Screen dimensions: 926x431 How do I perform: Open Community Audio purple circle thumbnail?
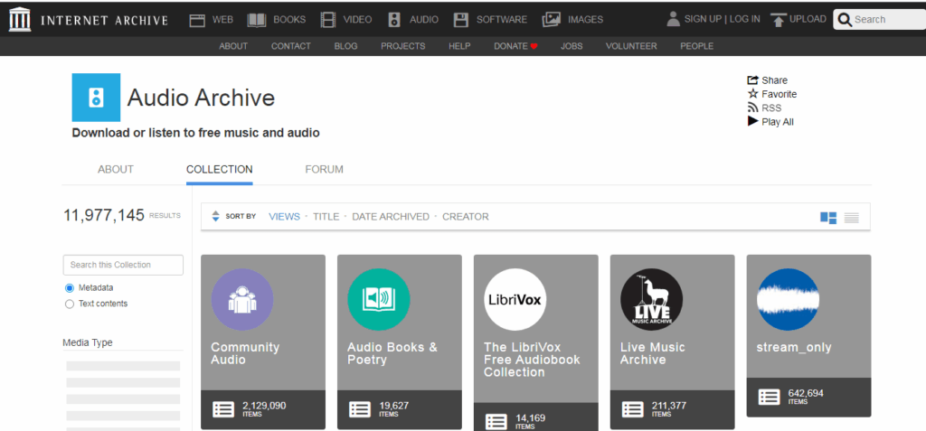tap(242, 299)
